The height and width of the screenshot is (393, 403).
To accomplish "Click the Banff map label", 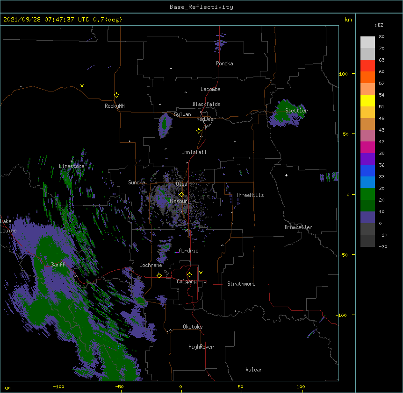I will pyautogui.click(x=58, y=265).
